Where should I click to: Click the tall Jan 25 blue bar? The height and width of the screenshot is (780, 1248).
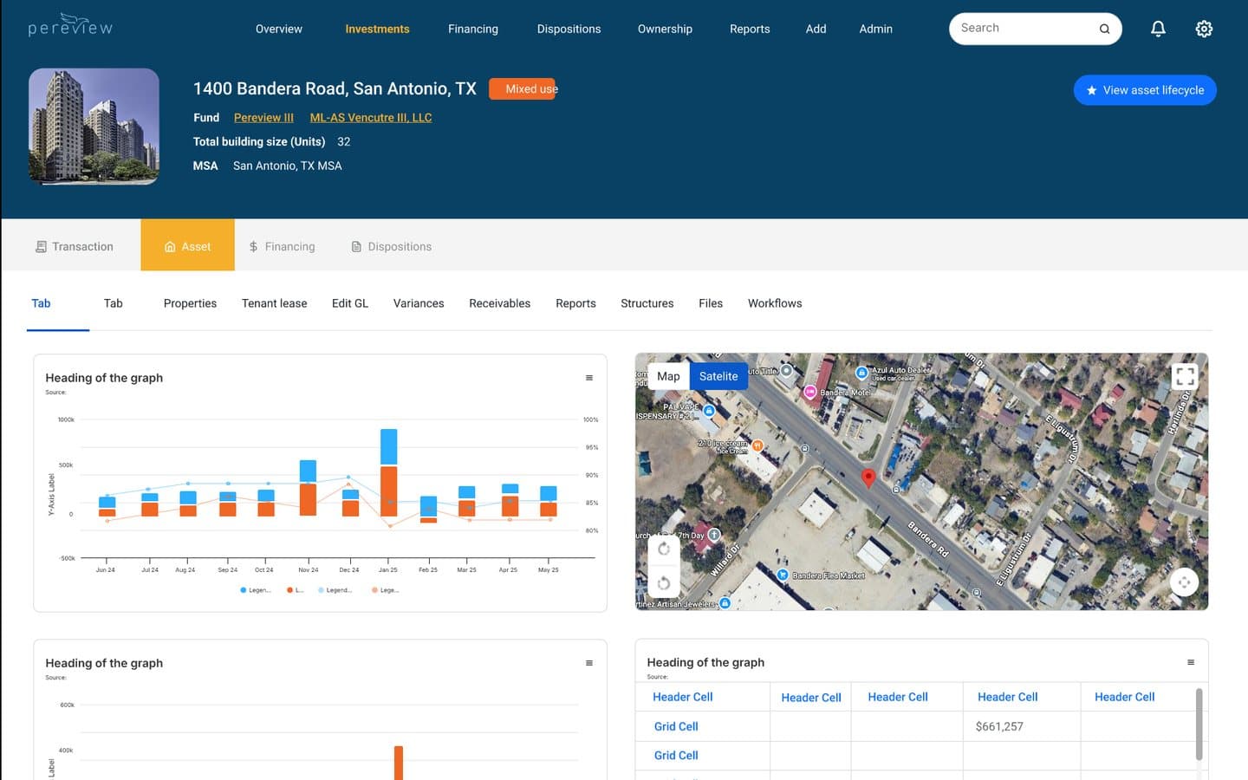click(x=388, y=447)
